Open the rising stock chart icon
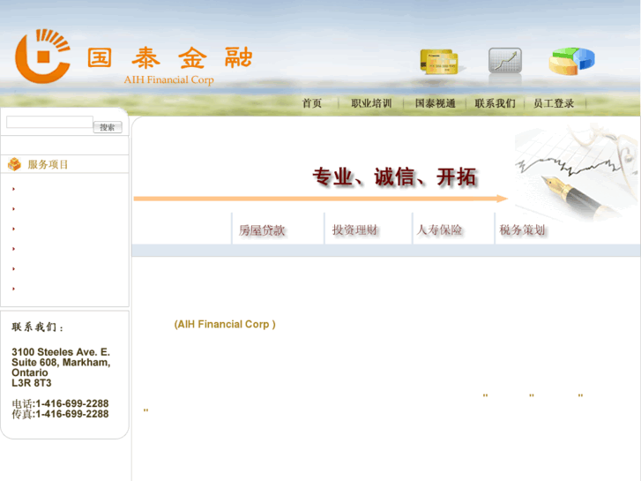This screenshot has width=641, height=481. (505, 61)
